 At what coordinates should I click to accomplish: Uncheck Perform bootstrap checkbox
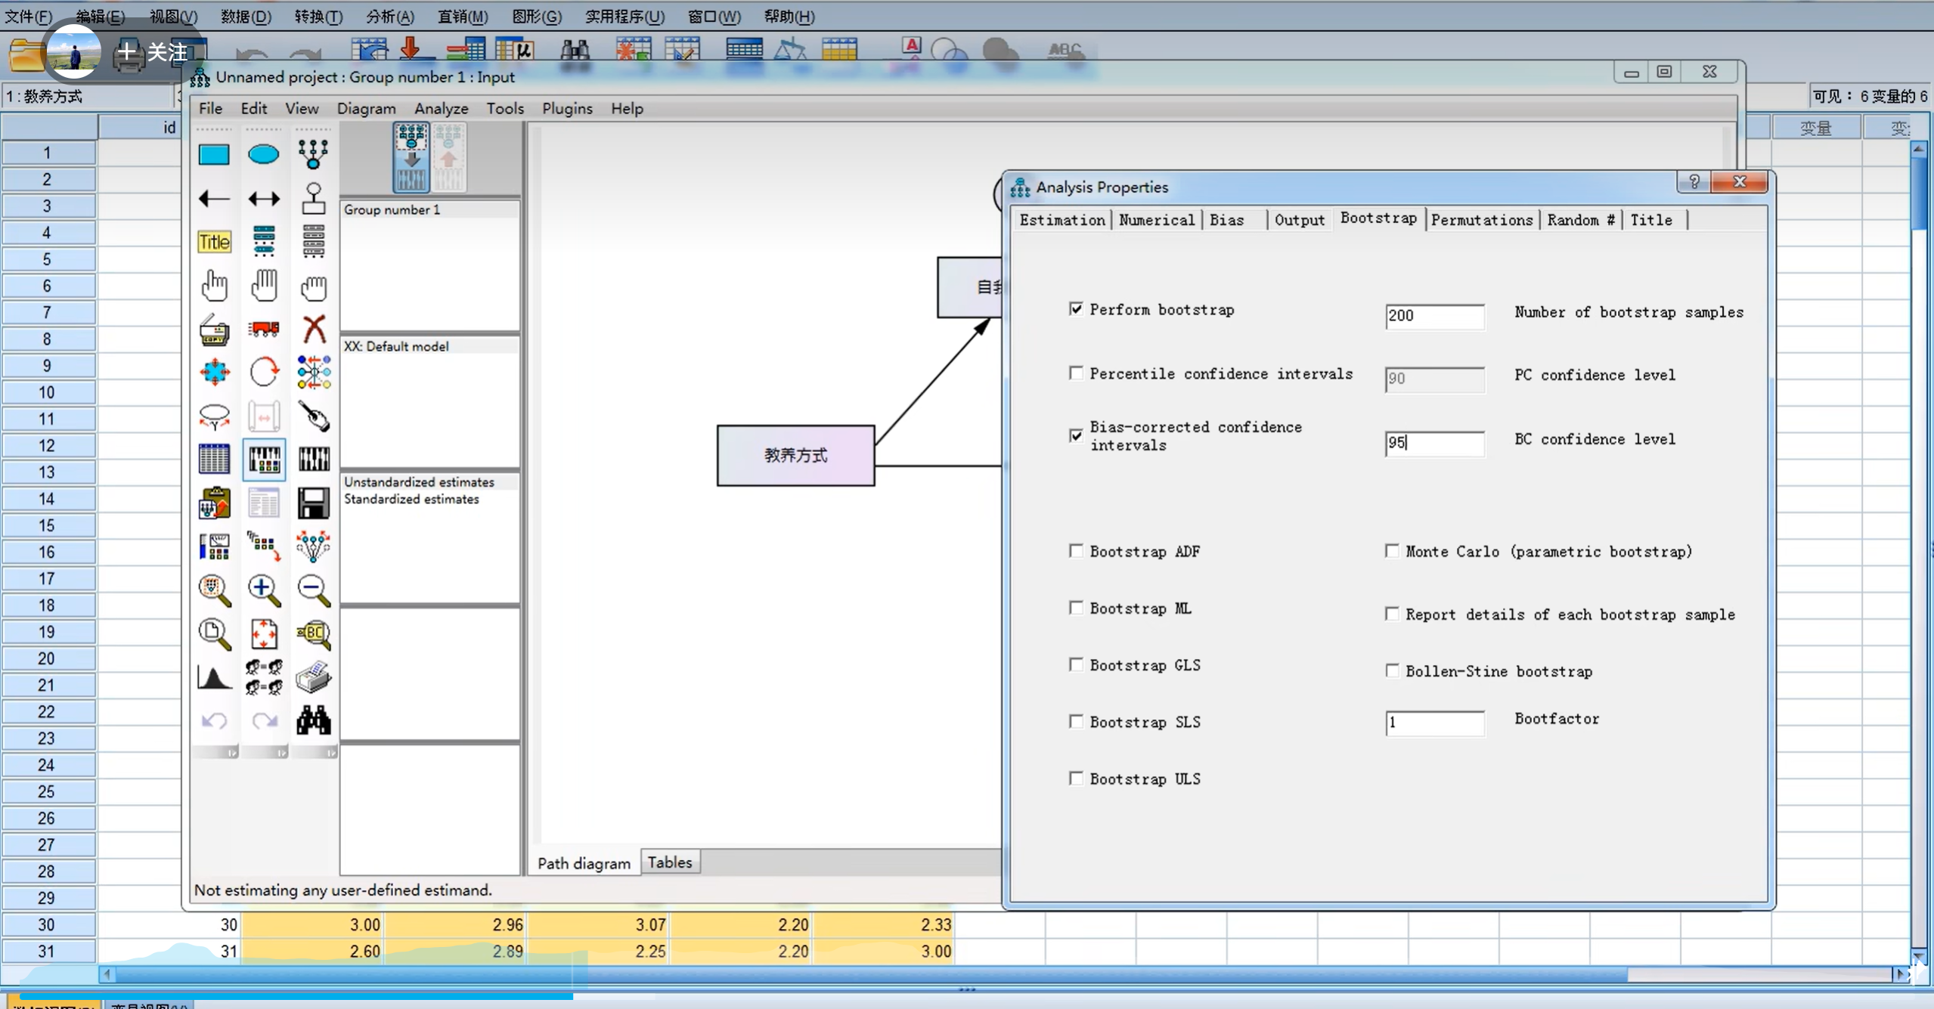coord(1076,308)
